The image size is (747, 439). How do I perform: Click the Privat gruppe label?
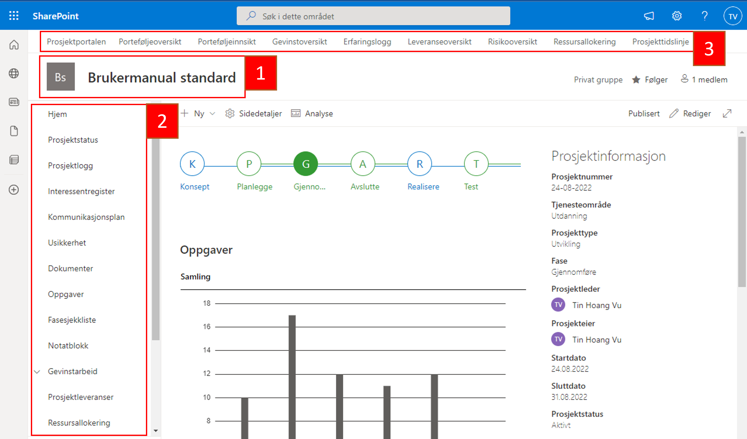pos(598,80)
